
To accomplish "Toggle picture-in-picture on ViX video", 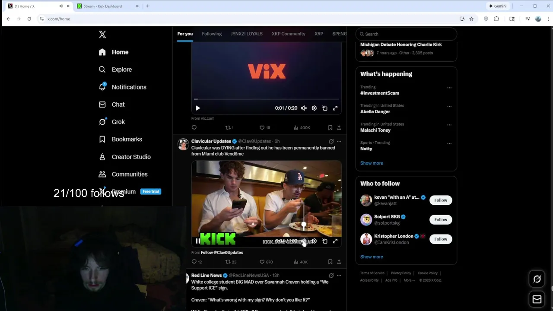I will pos(325,108).
